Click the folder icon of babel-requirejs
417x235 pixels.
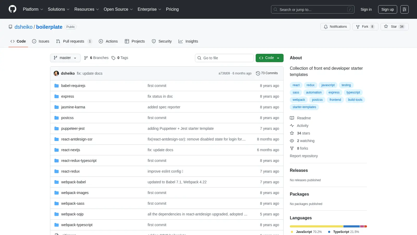point(57,86)
